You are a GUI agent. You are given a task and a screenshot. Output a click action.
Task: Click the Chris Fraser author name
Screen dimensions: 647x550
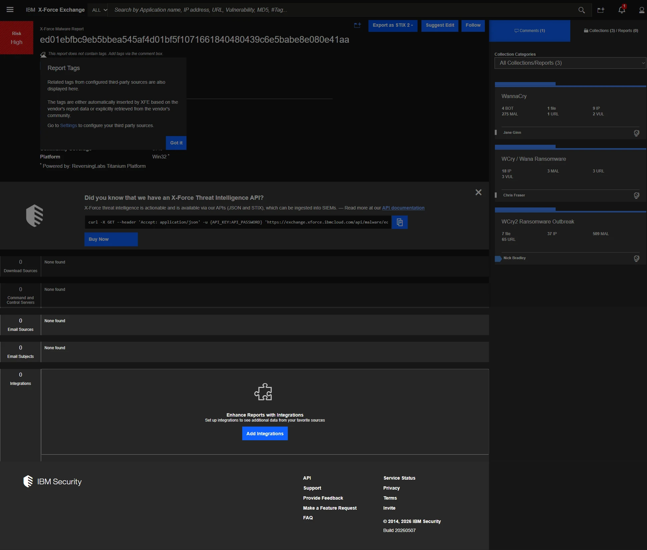pyautogui.click(x=514, y=195)
